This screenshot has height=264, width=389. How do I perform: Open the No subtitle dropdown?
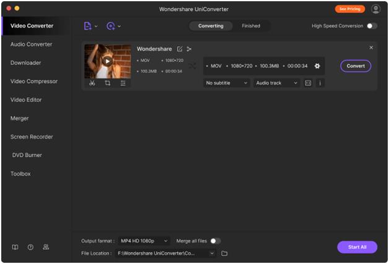click(x=226, y=83)
